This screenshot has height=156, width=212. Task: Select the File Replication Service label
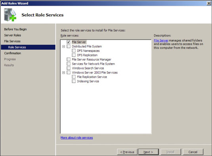point(92,77)
